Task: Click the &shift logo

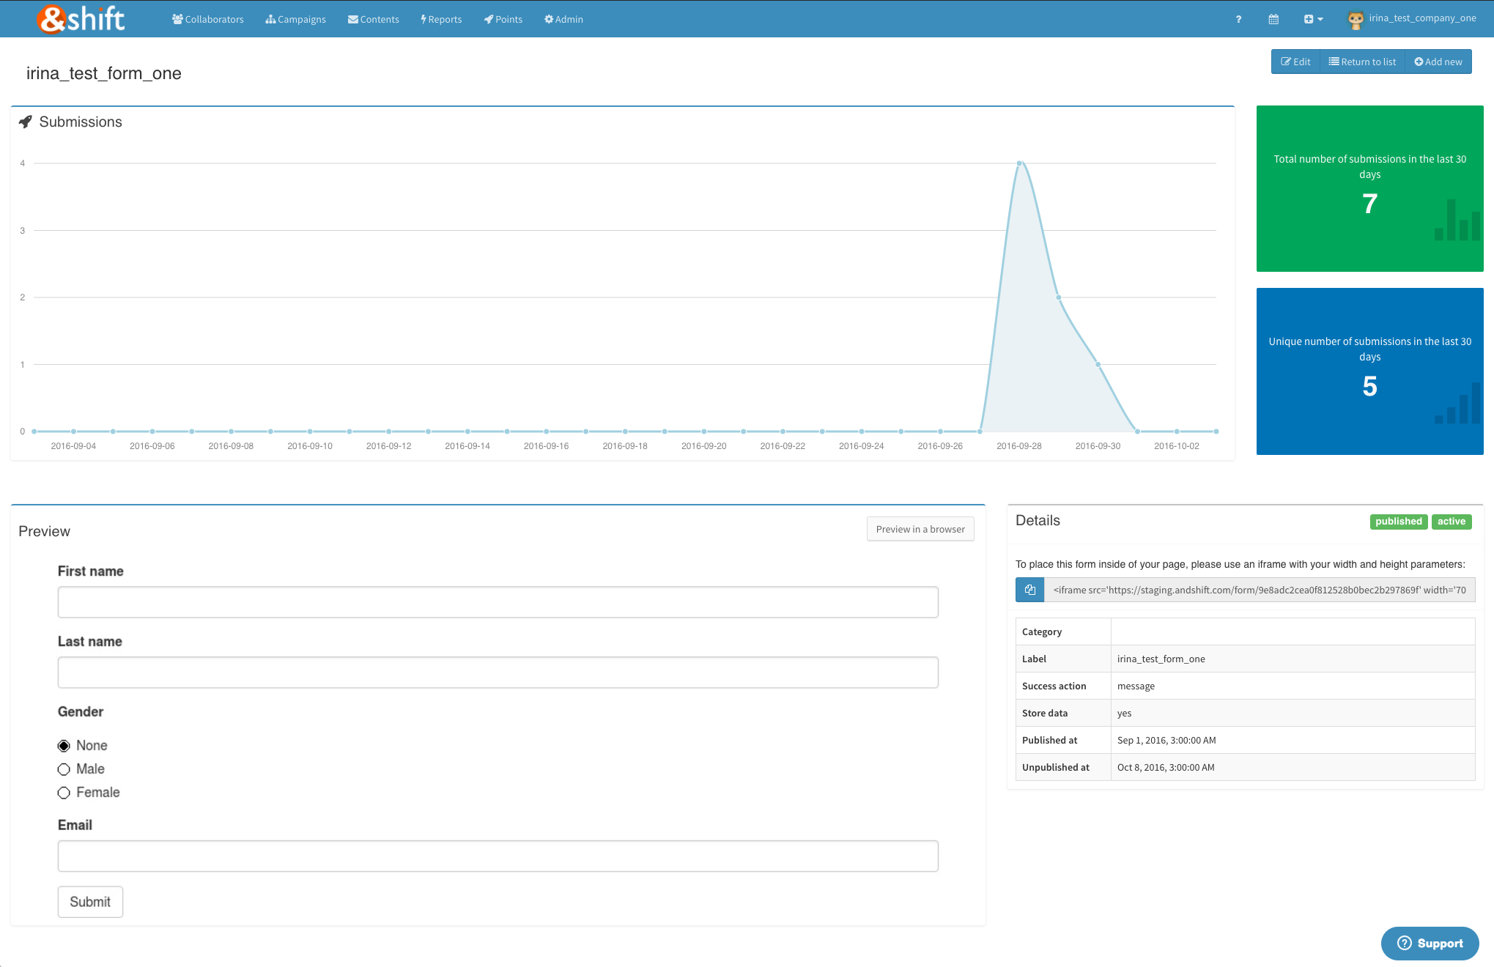Action: tap(81, 19)
